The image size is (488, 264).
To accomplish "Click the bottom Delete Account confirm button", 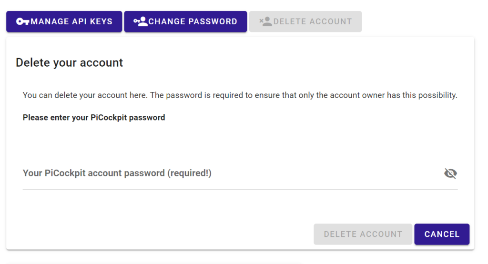I will [363, 234].
